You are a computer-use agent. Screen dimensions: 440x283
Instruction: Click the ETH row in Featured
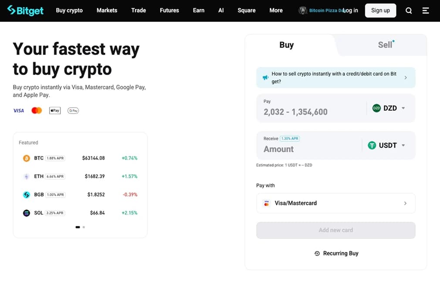tap(80, 176)
